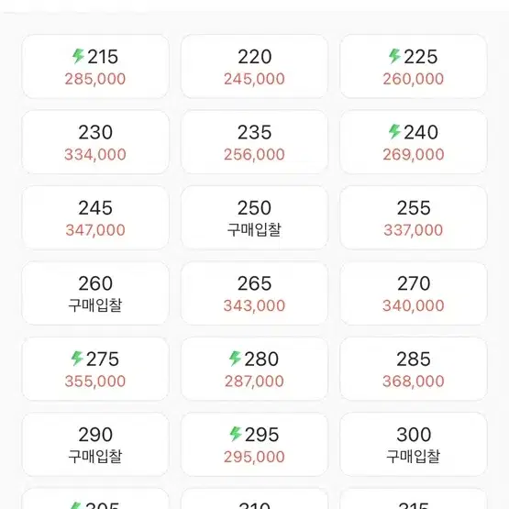Click the lightning icon beside size 225
The image size is (509, 509).
(394, 56)
